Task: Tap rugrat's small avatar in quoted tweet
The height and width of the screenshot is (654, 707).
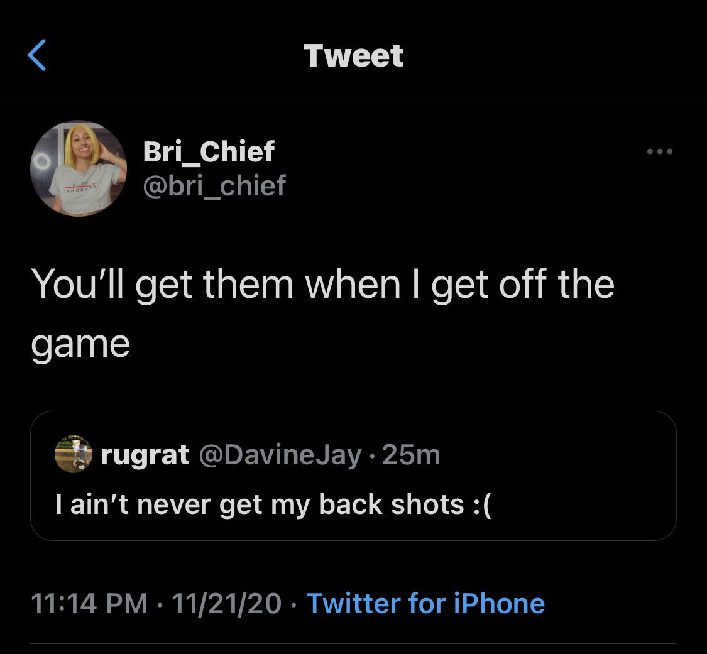Action: [74, 454]
